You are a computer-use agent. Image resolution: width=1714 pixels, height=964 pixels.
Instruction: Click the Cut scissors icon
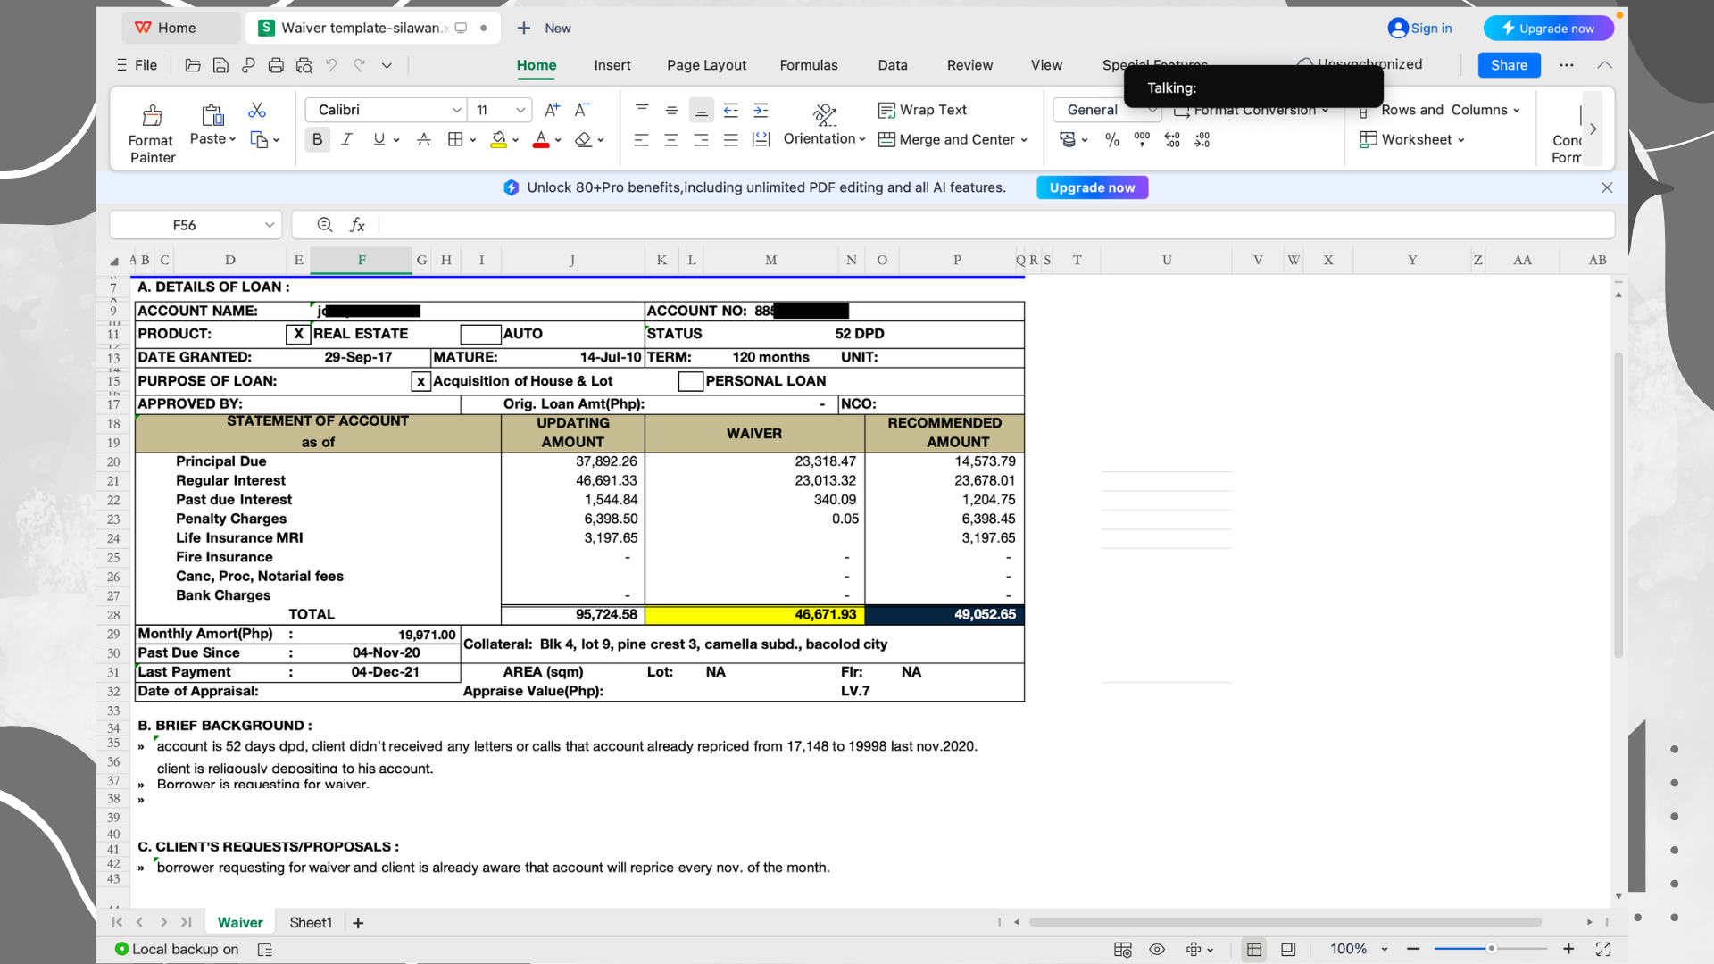pos(257,110)
